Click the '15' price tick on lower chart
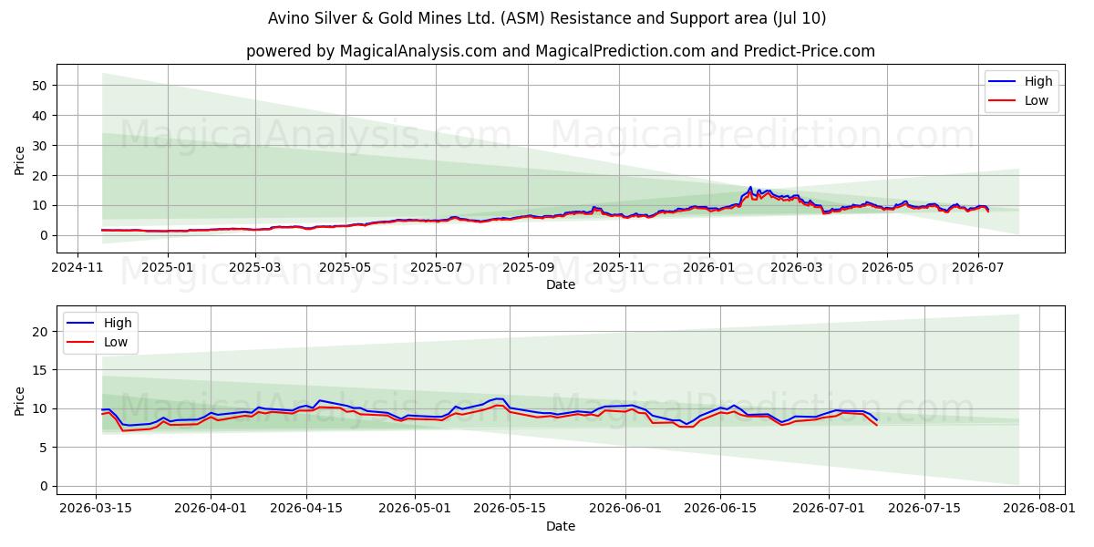 coord(42,370)
